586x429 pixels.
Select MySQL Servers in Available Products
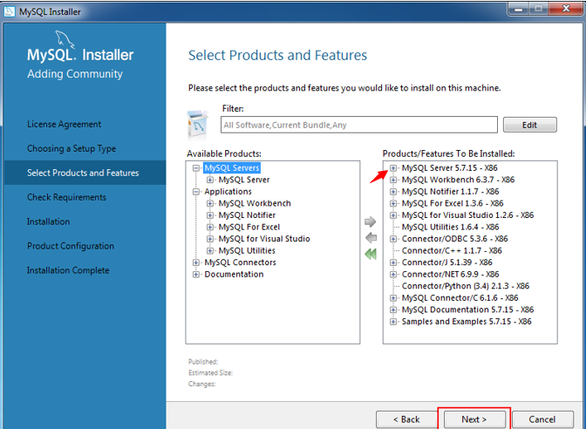click(232, 167)
